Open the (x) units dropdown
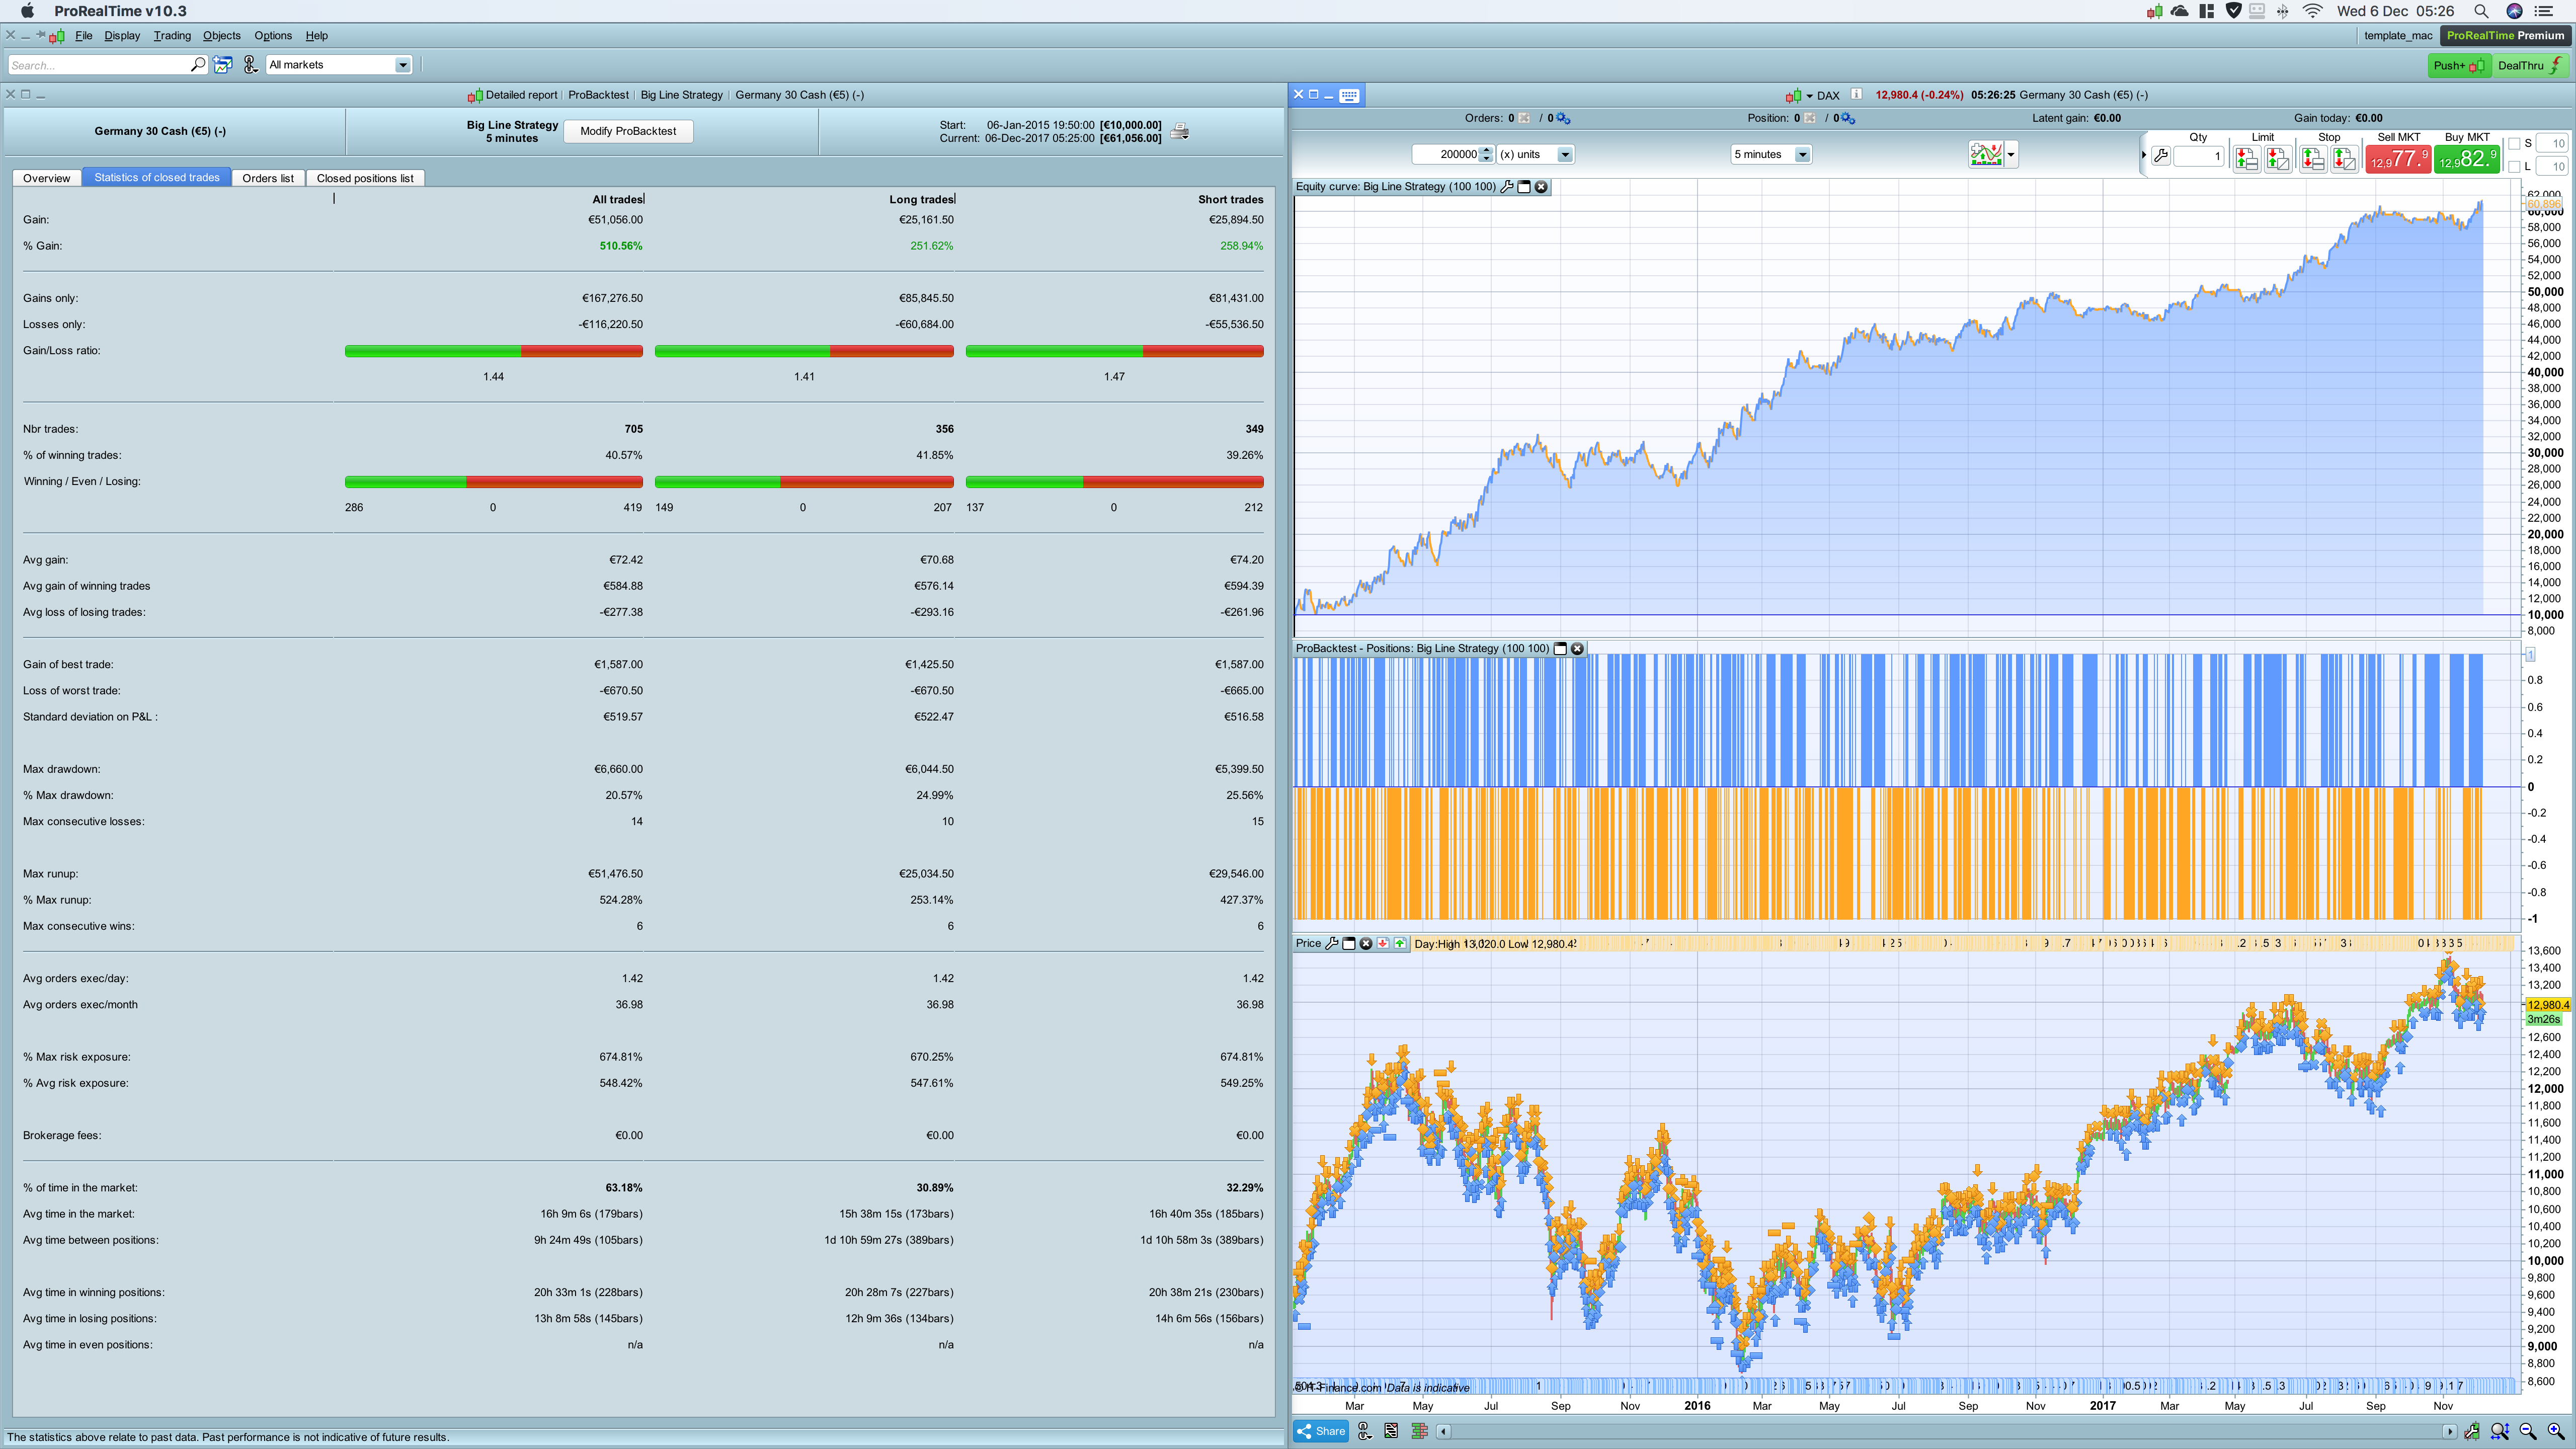The height and width of the screenshot is (1449, 2576). point(1565,154)
